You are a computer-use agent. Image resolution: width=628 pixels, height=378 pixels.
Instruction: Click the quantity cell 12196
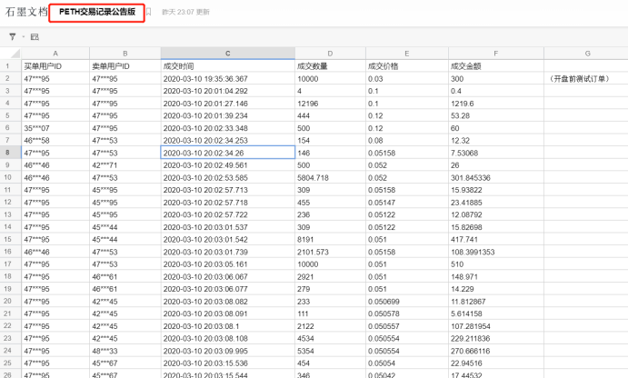(x=330, y=104)
